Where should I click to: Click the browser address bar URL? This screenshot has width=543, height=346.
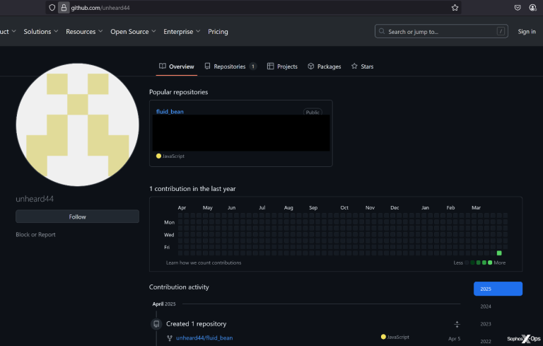(x=100, y=8)
